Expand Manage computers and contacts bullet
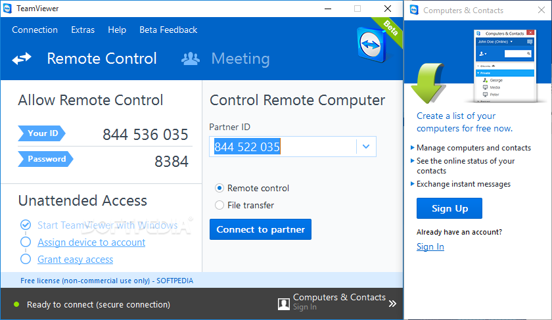The image size is (552, 320). [x=412, y=147]
